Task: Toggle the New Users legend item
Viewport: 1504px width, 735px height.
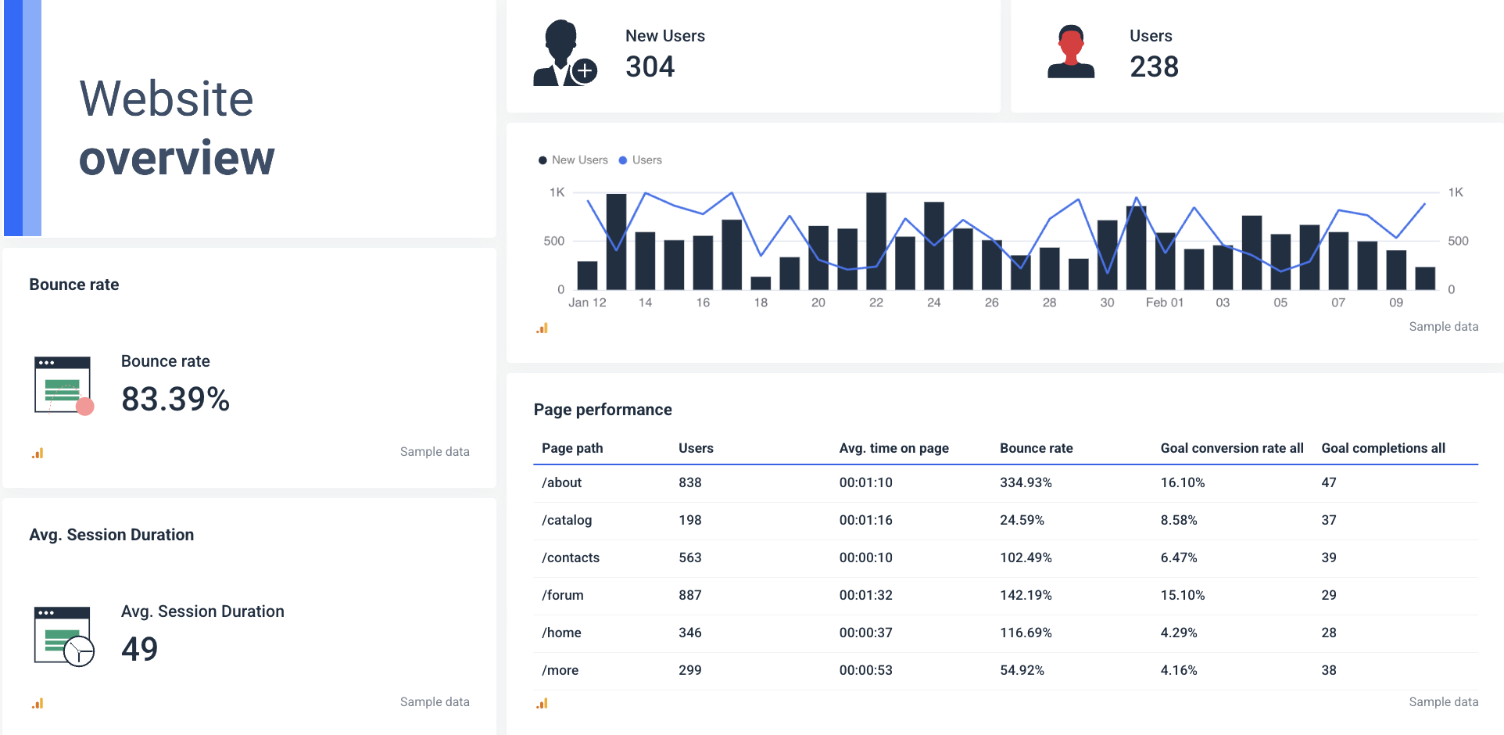Action: click(x=573, y=160)
